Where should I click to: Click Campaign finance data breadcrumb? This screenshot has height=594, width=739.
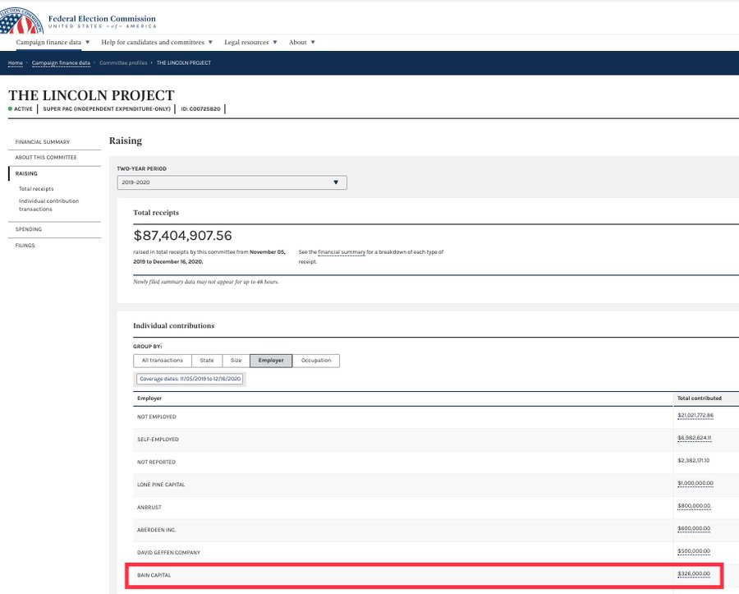(x=61, y=62)
